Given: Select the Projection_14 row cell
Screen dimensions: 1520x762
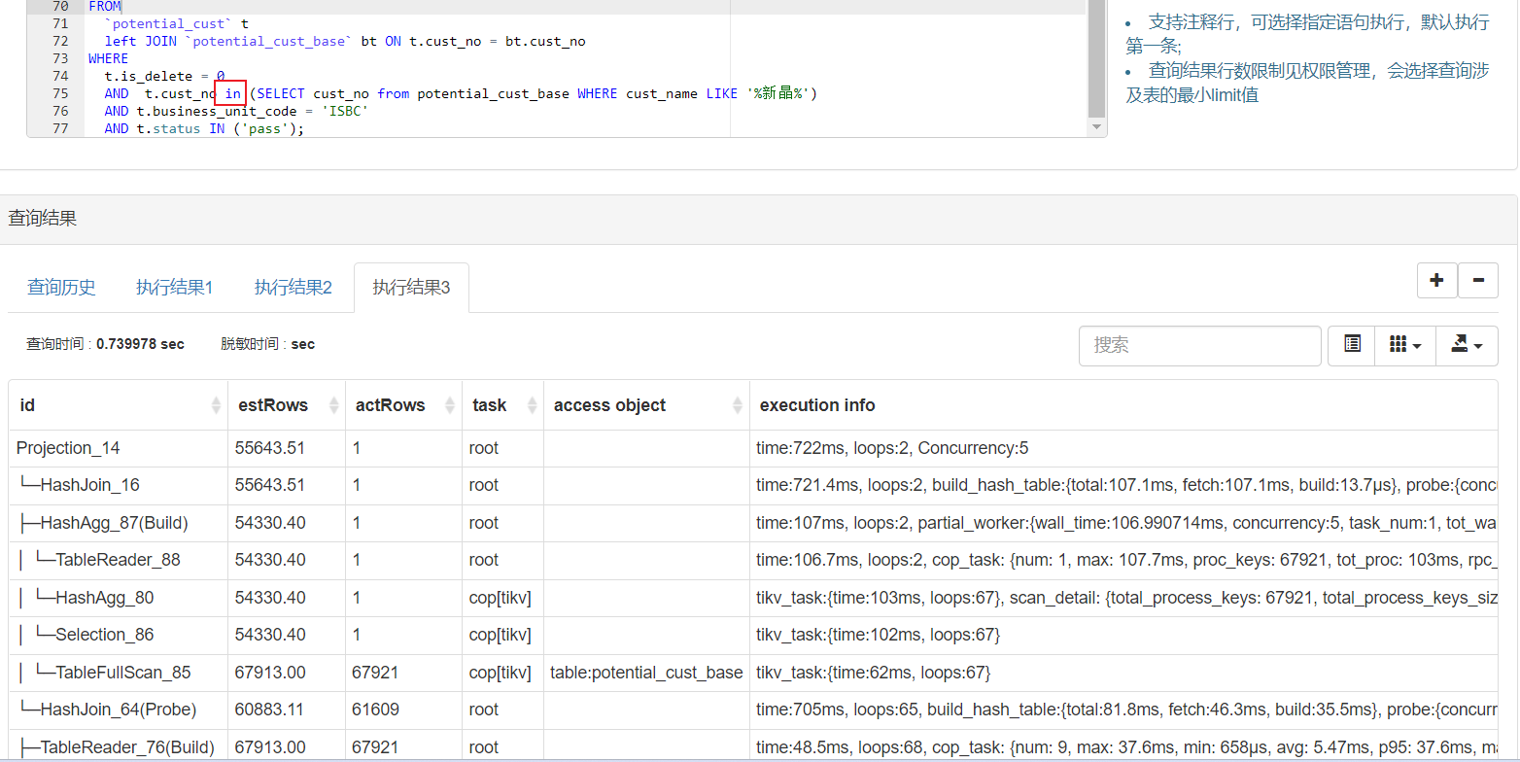Looking at the screenshot, I should point(68,448).
